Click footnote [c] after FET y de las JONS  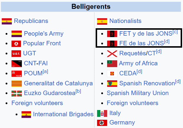175,32
